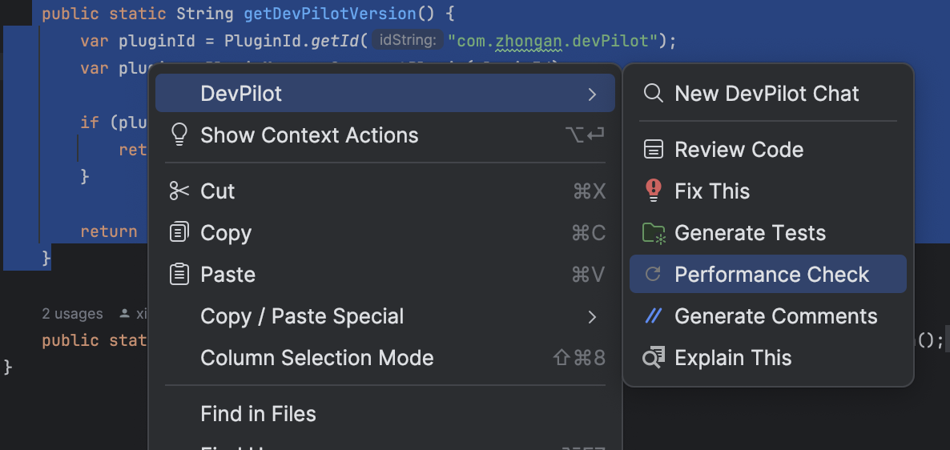This screenshot has height=450, width=950.
Task: Expand the Copy / Paste Special arrow
Action: 592,316
